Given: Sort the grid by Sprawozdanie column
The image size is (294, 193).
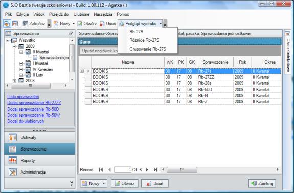Looking at the screenshot, I should tap(215, 62).
